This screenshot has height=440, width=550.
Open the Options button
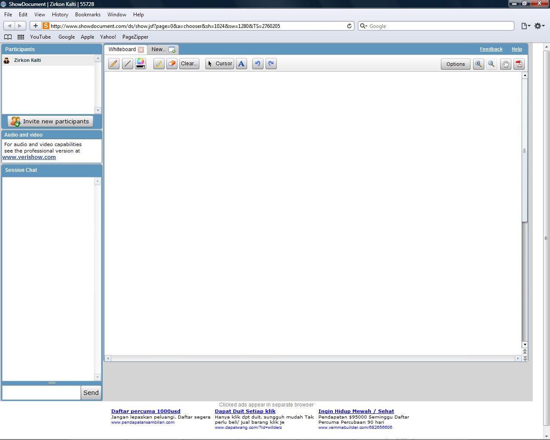(x=455, y=64)
